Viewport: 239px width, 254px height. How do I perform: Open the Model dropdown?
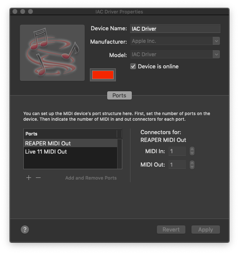(217, 55)
